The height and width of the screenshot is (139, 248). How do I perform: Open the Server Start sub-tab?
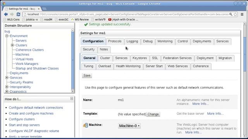pos(154,66)
